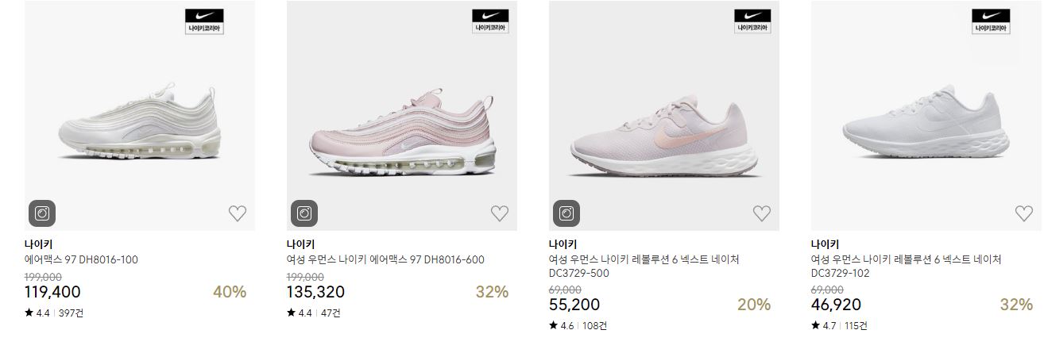Click Nike Korea logo on third product

coord(752,21)
